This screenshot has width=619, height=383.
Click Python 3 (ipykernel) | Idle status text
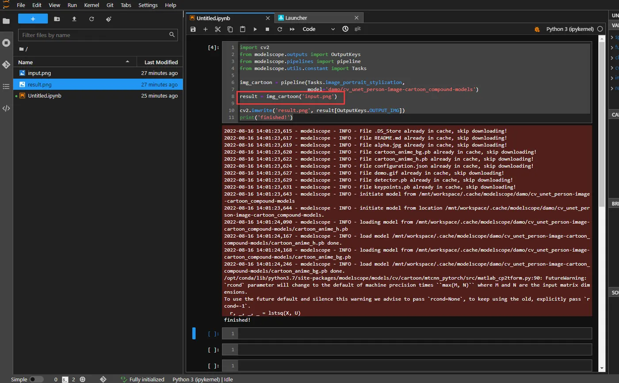pos(203,379)
